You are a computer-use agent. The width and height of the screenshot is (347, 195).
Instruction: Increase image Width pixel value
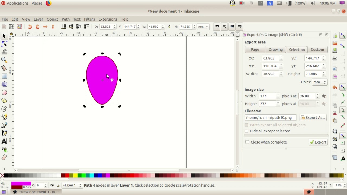pyautogui.click(x=278, y=95)
